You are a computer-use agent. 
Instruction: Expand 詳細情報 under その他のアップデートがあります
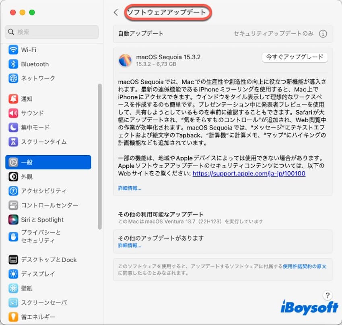[130, 245]
